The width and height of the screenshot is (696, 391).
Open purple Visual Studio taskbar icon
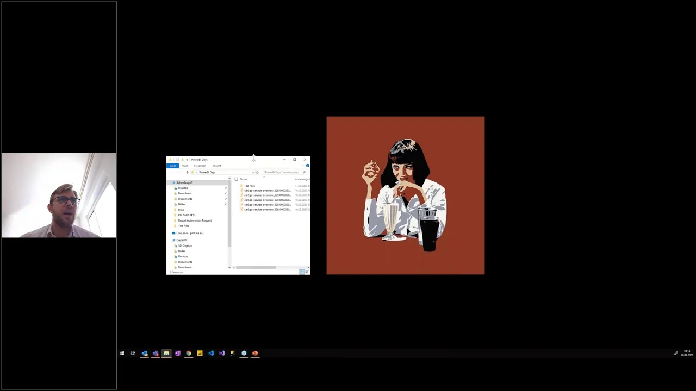[222, 353]
